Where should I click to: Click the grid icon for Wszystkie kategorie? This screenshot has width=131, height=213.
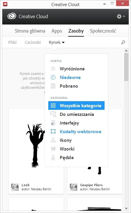tap(53, 105)
